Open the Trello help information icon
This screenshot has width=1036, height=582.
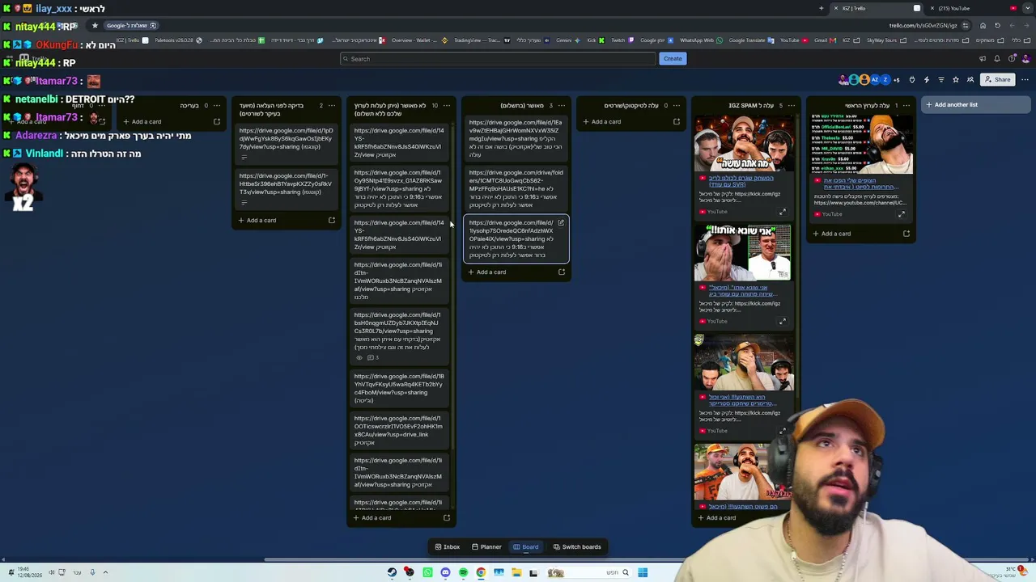(1012, 58)
